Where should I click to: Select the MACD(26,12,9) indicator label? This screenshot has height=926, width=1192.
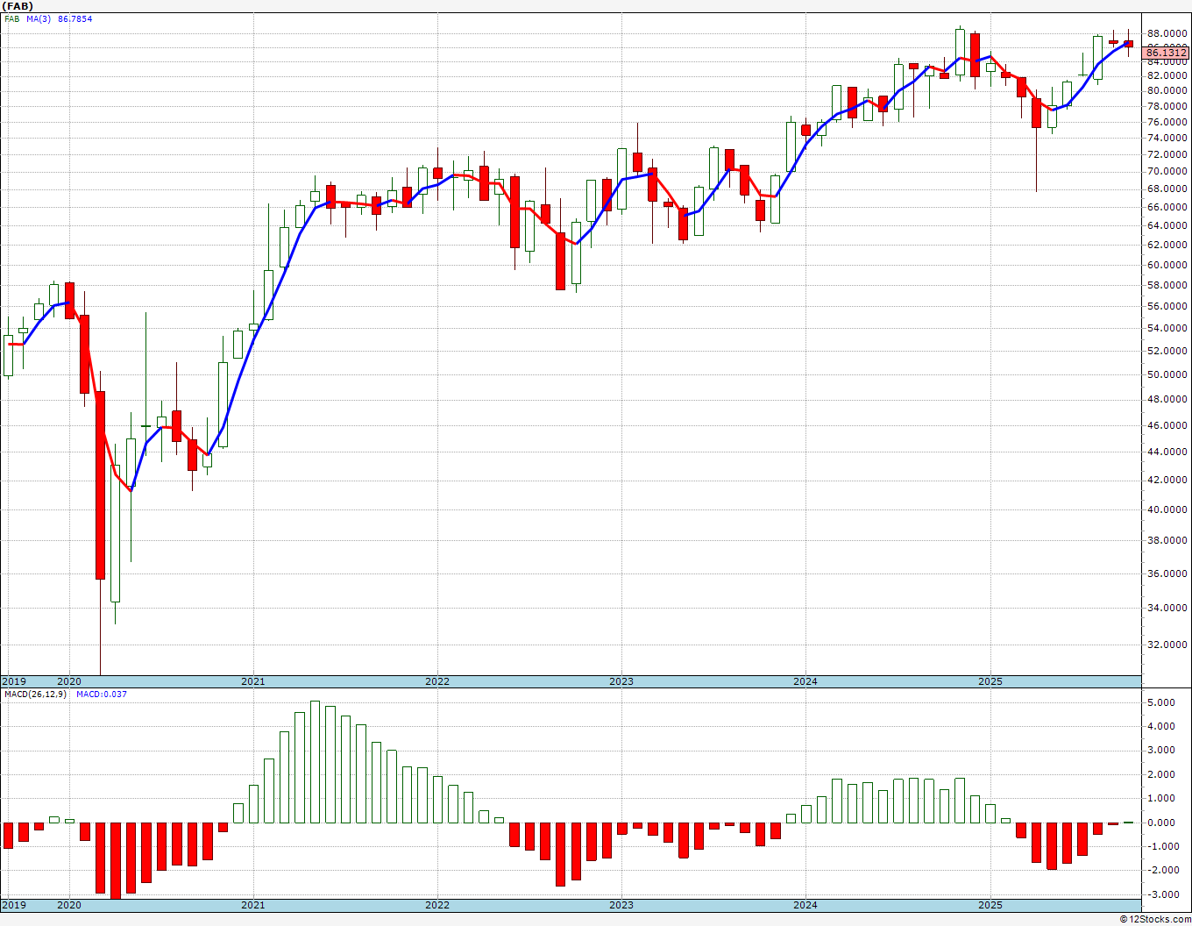point(37,694)
